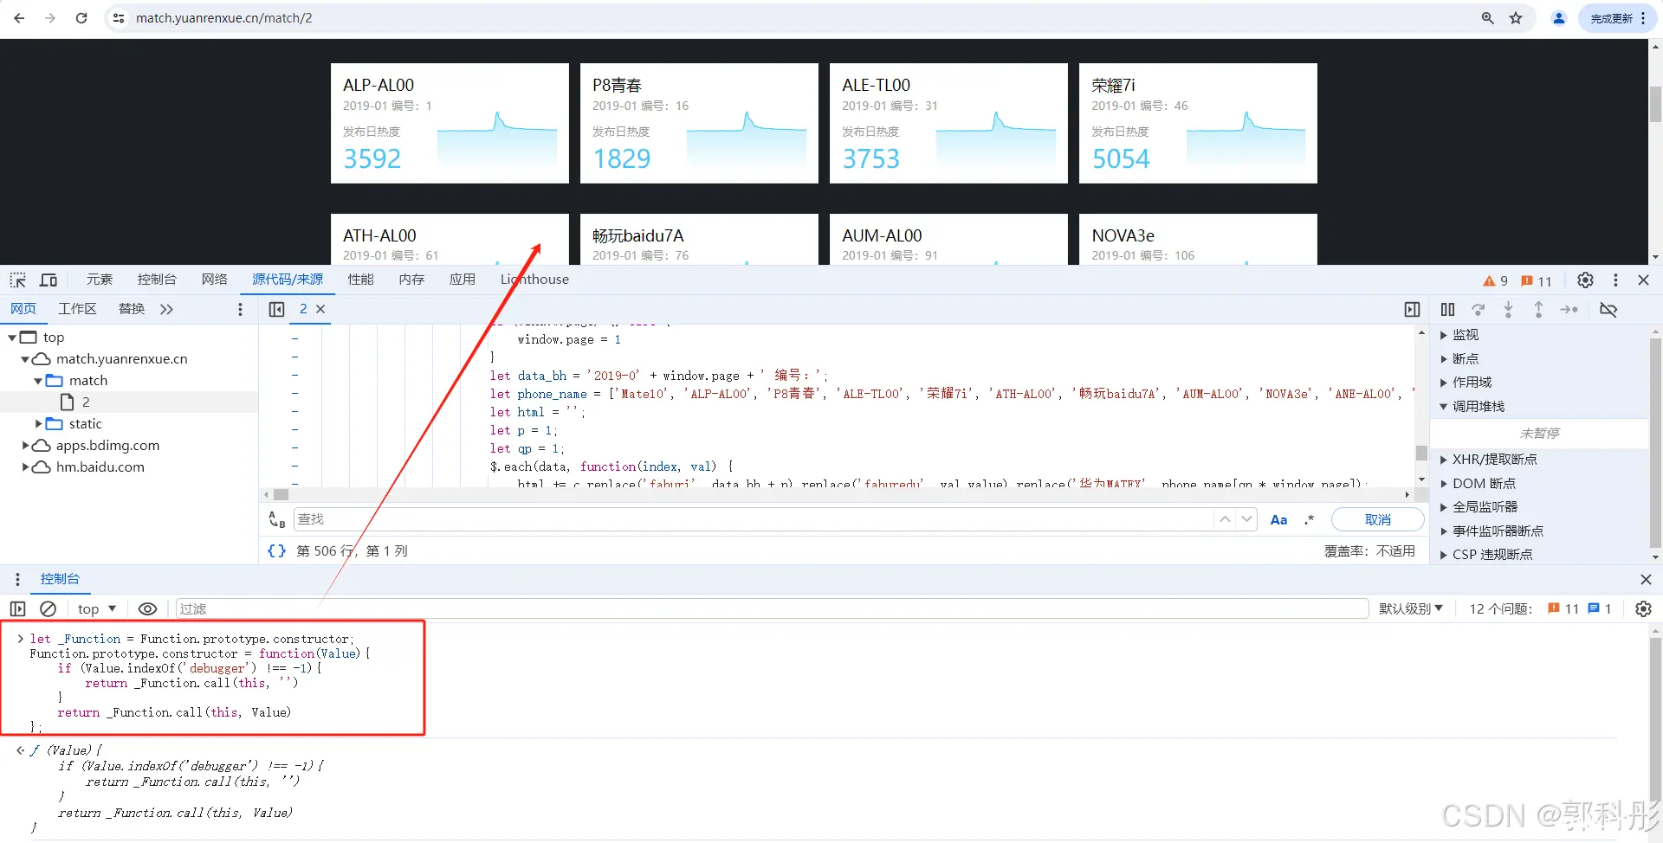
Task: Switch to the 网络 tab
Action: (x=215, y=279)
